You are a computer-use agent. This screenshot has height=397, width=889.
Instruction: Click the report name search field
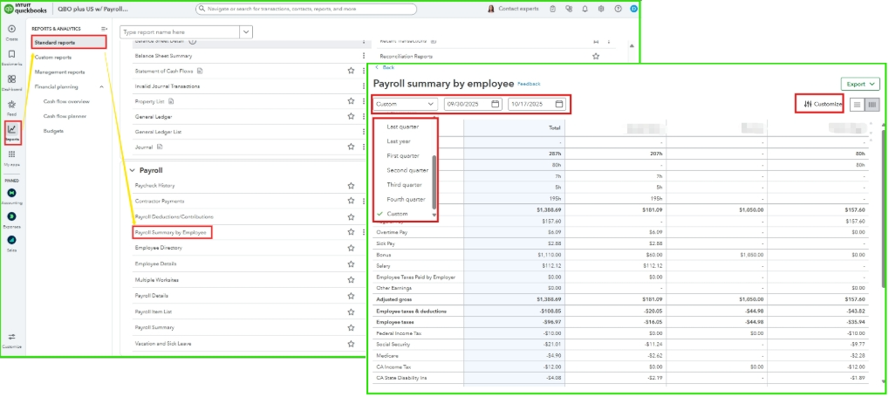pyautogui.click(x=179, y=31)
